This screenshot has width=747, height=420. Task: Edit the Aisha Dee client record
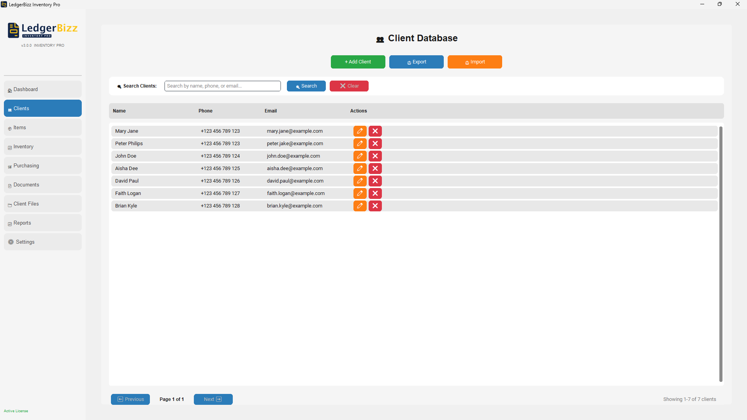[360, 169]
